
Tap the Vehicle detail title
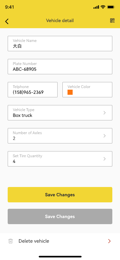tap(60, 21)
